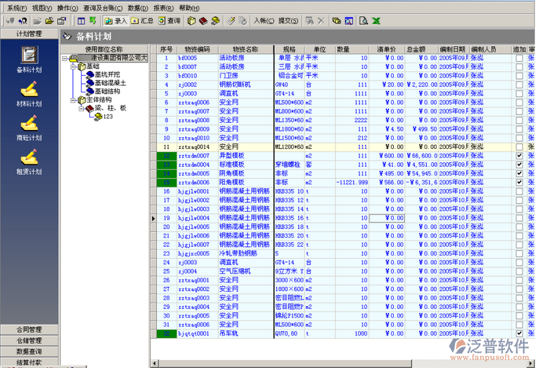Open the 商砼计划 sidebar icon
The height and width of the screenshot is (368, 536).
pyautogui.click(x=29, y=123)
